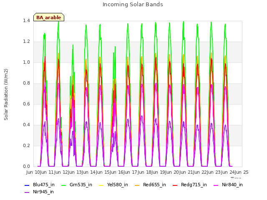Click the Jun 23 x-axis date label
The height and width of the screenshot is (200, 267).
tap(214, 172)
